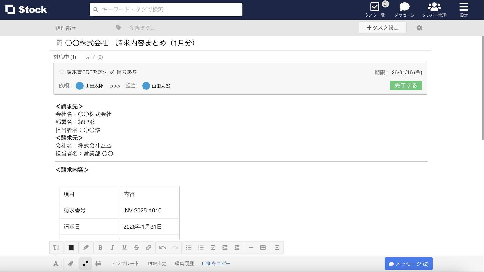Undo the last edit

pyautogui.click(x=162, y=247)
